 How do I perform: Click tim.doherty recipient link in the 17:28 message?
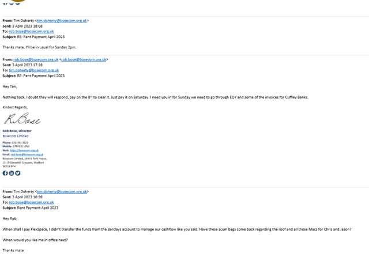pos(34,70)
